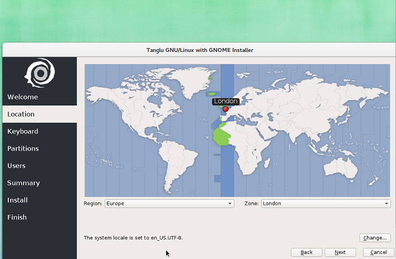Click the Change... locale button
396x259 pixels.
[x=375, y=238]
